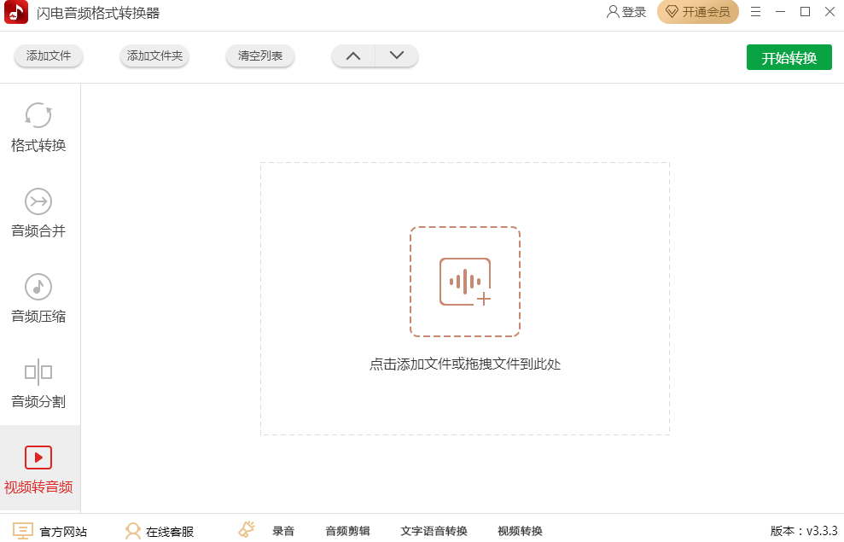
Task: Open the 官方网站 link
Action: click(50, 531)
